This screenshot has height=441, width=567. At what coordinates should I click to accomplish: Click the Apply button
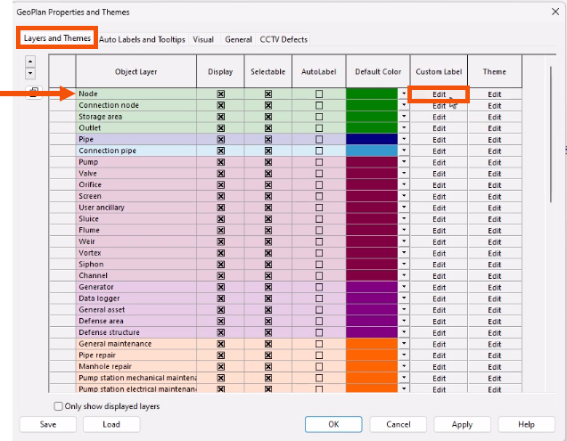(x=462, y=424)
